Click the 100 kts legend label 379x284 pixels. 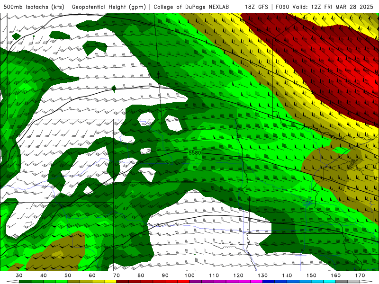(190, 275)
